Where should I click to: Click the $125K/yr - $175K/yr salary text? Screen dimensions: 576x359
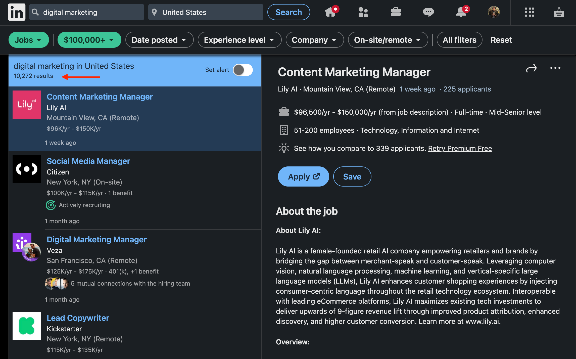click(x=75, y=272)
